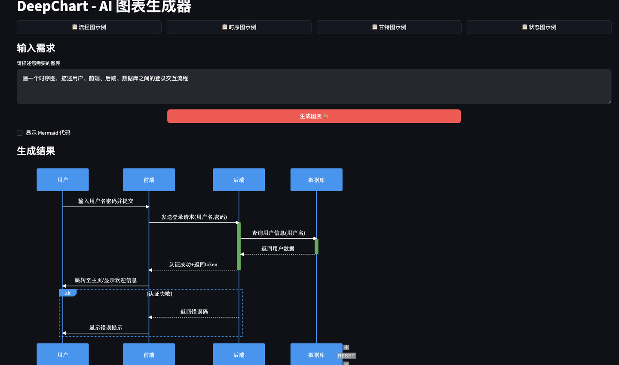The image size is (619, 365).
Task: Zoom in on the diagram with the plus icon
Action: [x=346, y=347]
